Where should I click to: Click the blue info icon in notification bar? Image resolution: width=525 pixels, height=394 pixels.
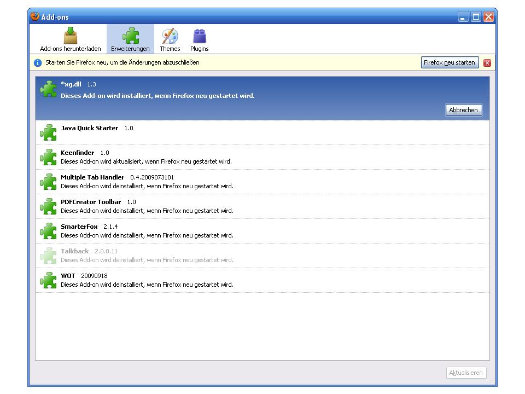[x=38, y=62]
